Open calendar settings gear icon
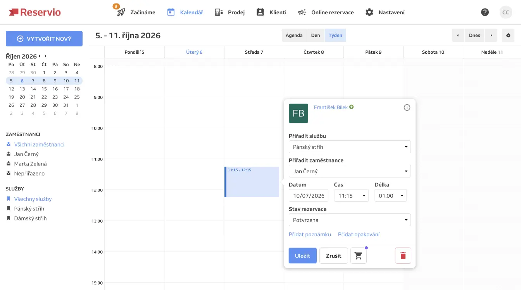This screenshot has height=290, width=521. click(x=508, y=35)
